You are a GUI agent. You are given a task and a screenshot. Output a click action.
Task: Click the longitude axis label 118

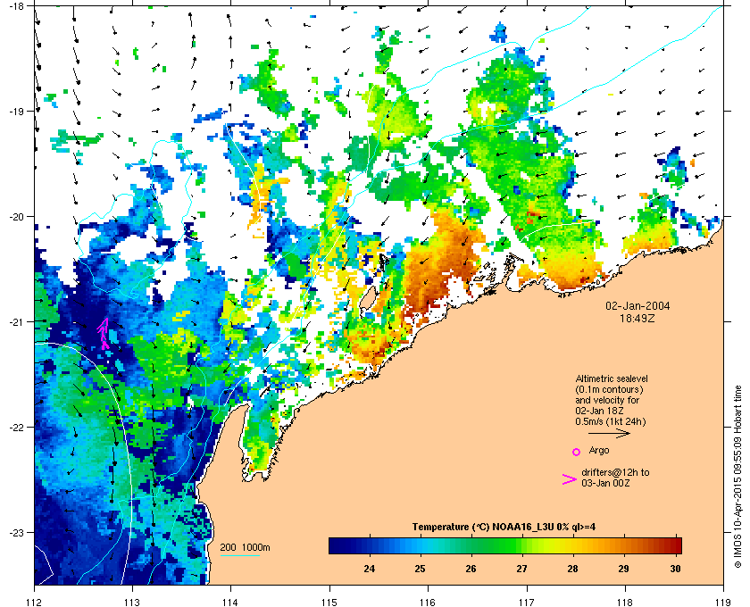(625, 602)
